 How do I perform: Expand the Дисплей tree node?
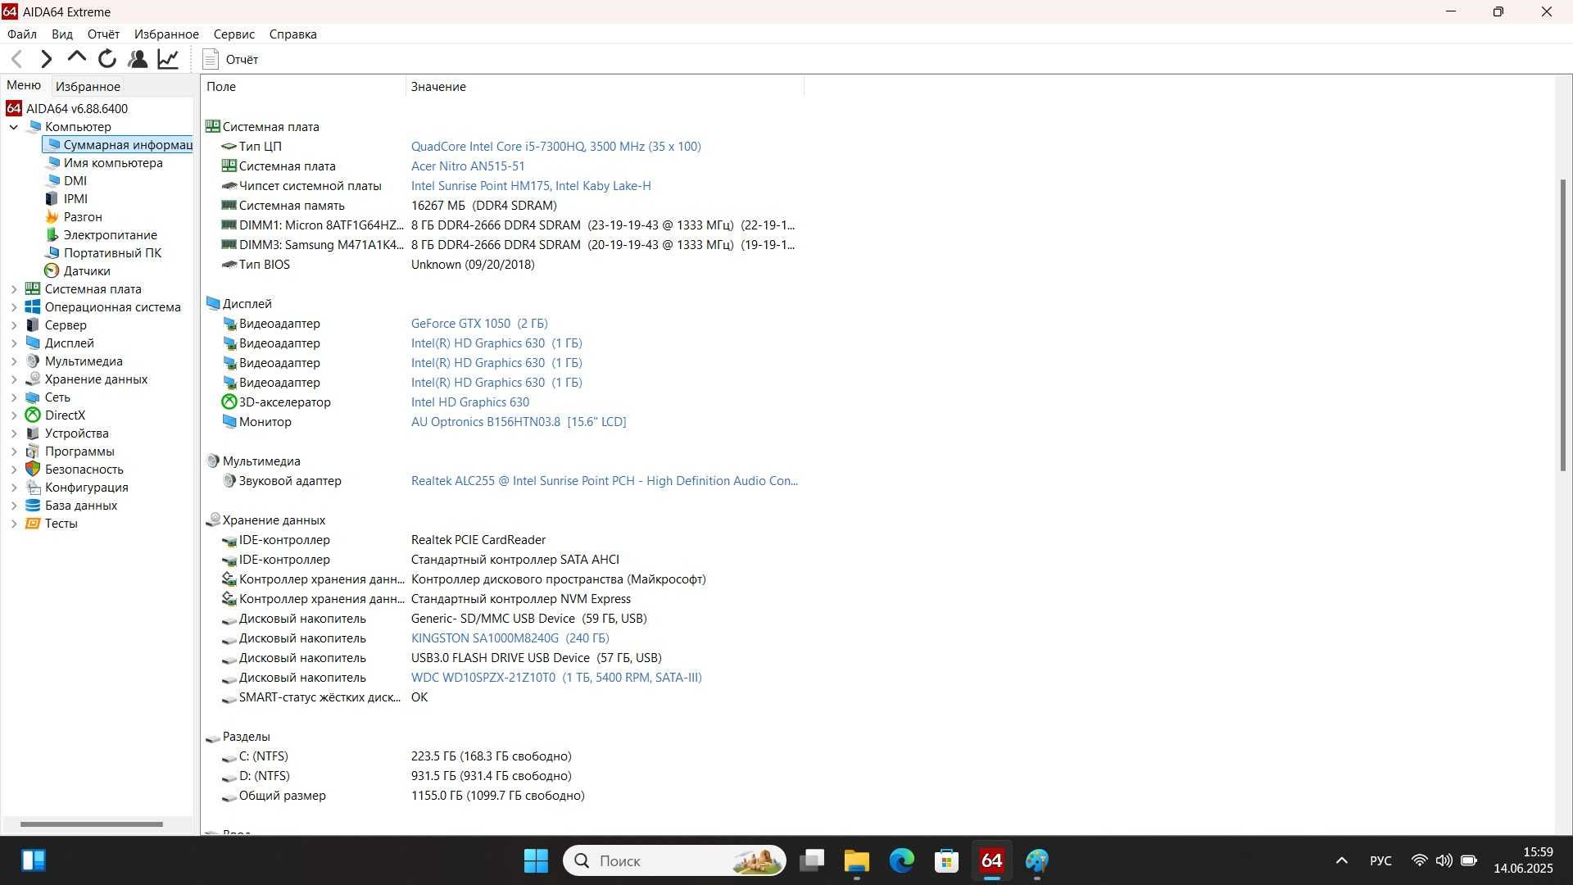tap(14, 343)
